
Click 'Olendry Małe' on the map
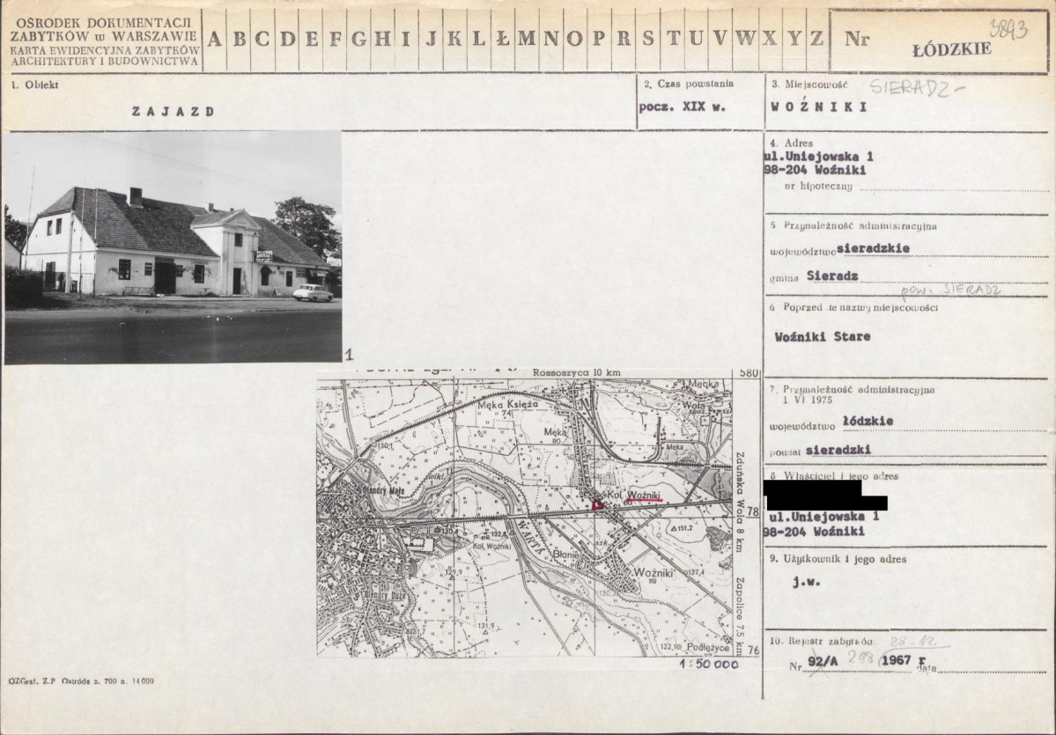383,490
